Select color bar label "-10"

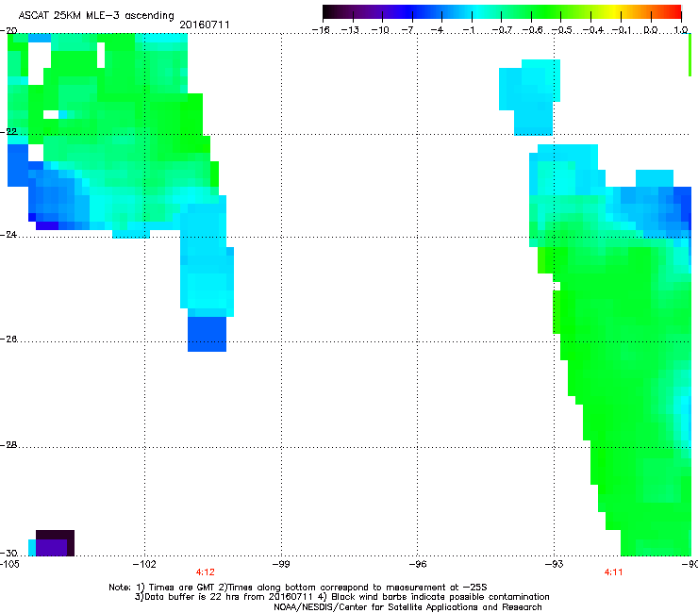coord(380,30)
